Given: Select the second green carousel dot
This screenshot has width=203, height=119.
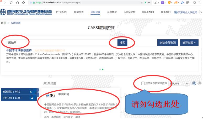Looking at the screenshot, I should 103,70.
